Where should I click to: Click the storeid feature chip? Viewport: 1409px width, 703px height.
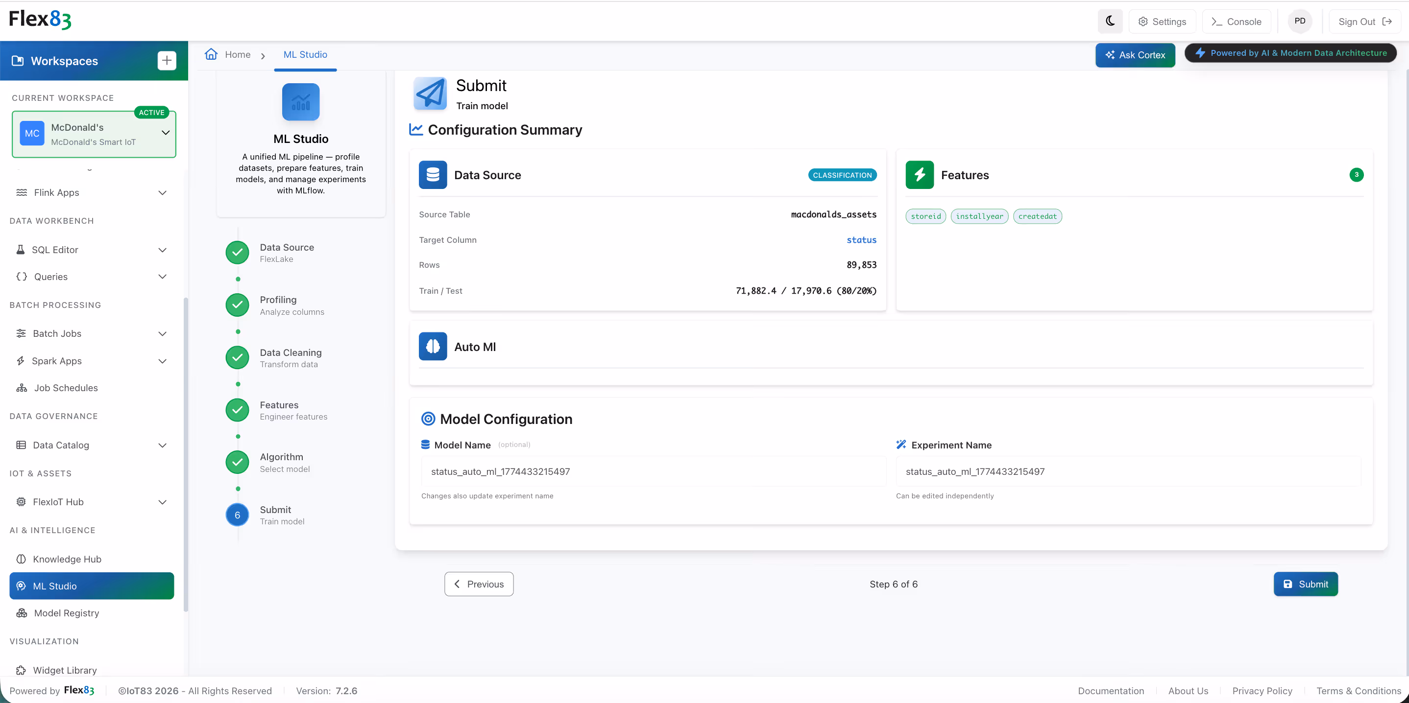[925, 216]
